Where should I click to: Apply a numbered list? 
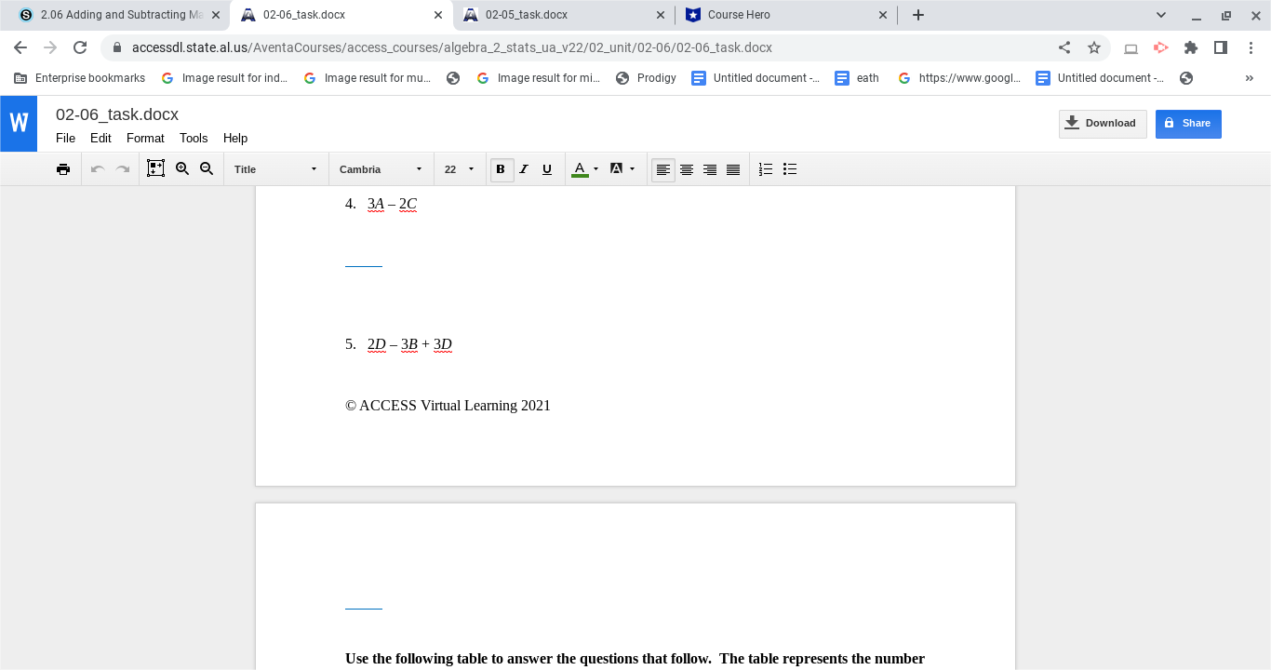(x=765, y=168)
